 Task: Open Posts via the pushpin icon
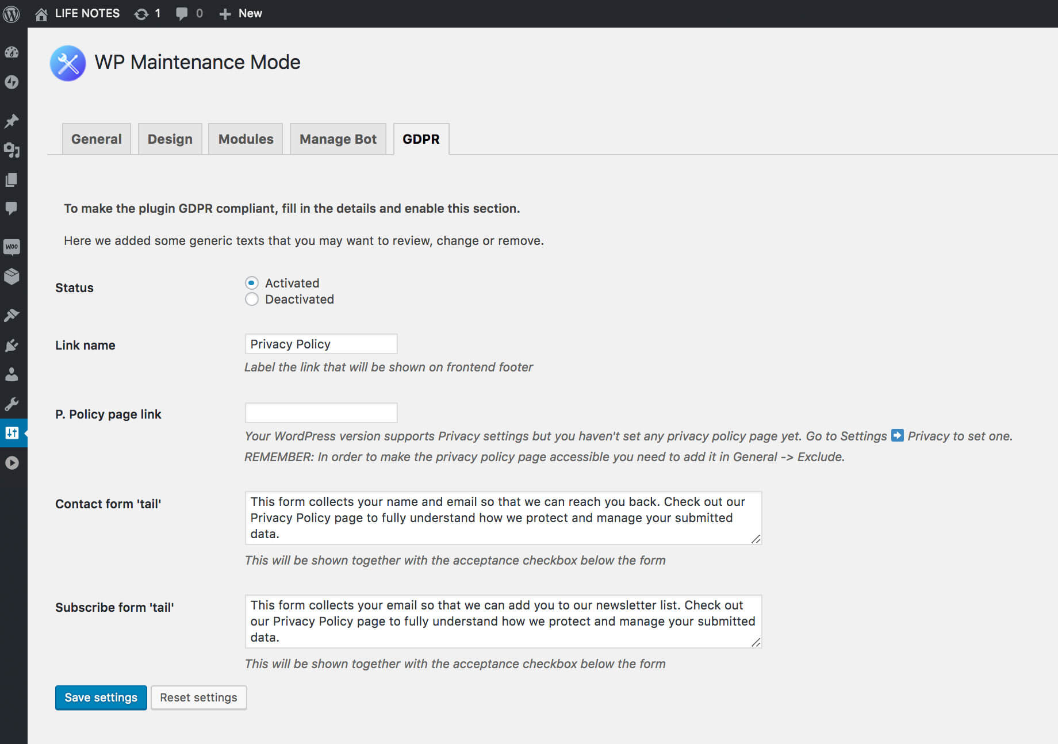(11, 121)
